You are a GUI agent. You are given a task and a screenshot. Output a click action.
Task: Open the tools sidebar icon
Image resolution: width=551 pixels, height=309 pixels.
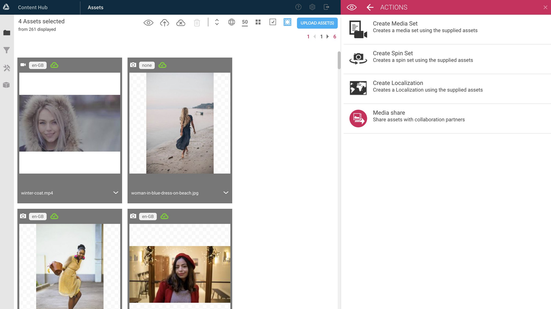point(6,68)
